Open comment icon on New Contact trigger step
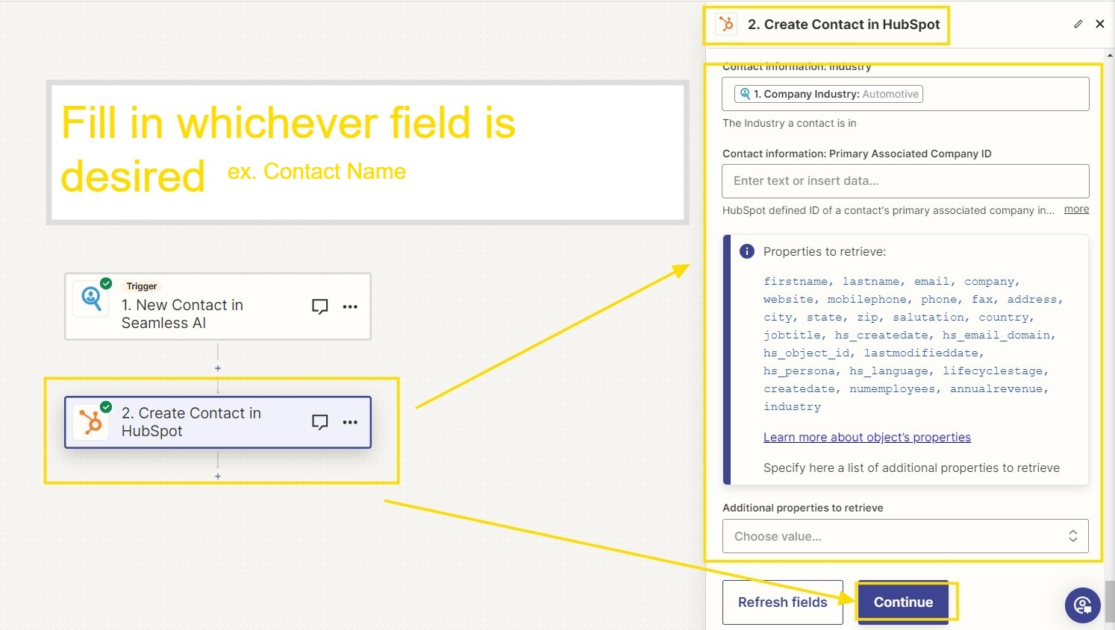This screenshot has height=630, width=1115. tap(319, 306)
